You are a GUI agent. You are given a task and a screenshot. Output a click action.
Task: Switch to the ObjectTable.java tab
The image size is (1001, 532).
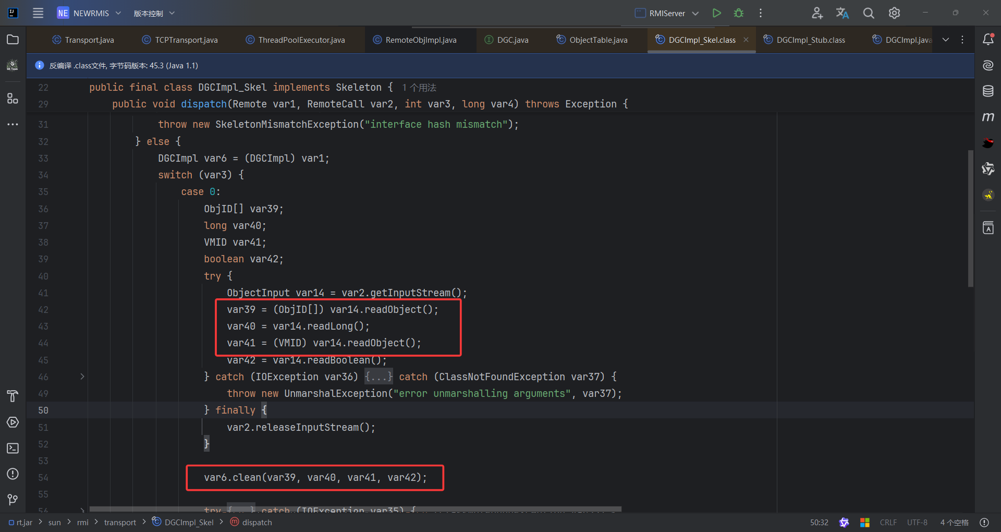click(x=592, y=40)
